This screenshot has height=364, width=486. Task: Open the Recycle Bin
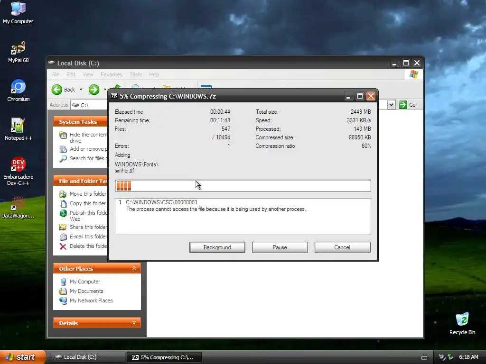462,324
